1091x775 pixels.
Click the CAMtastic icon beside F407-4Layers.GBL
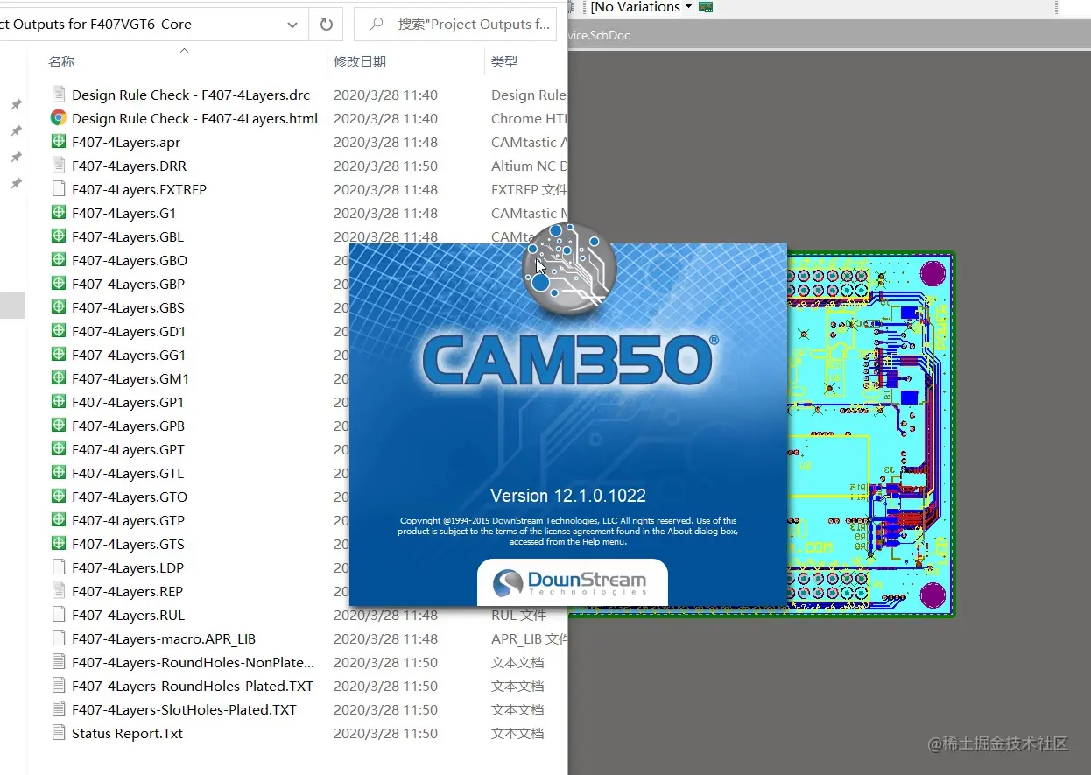point(59,236)
